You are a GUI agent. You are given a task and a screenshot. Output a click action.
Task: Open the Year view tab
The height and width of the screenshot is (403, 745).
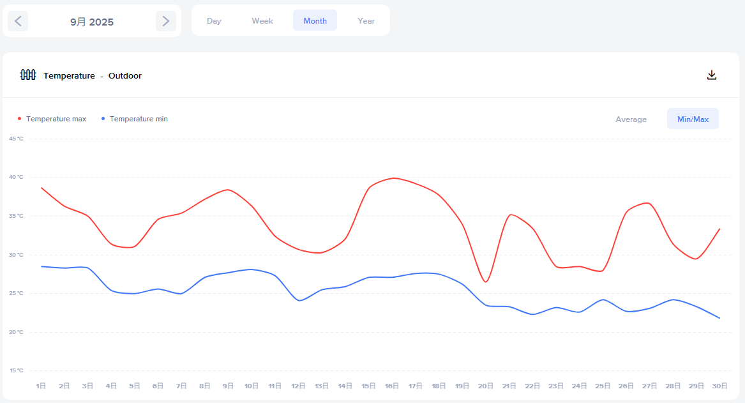tap(366, 21)
